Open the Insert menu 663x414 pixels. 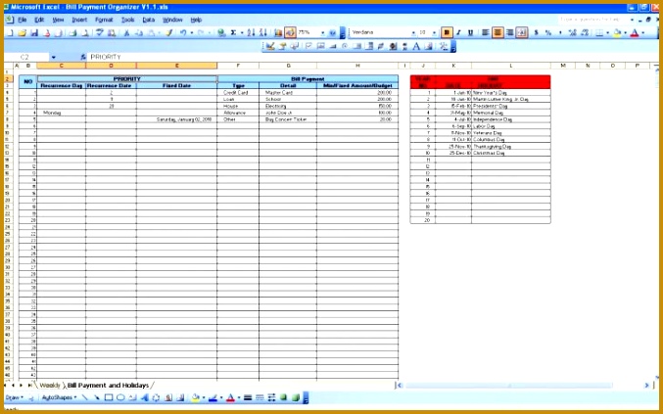pos(79,20)
